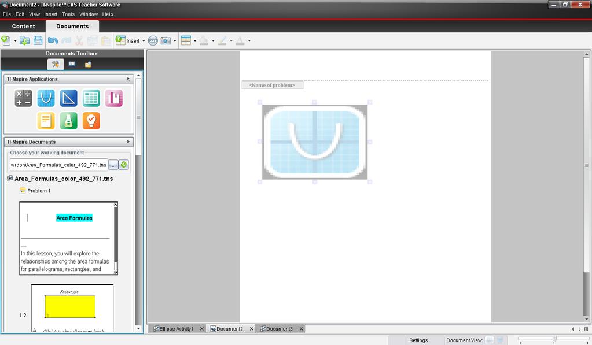The height and width of the screenshot is (345, 592).
Task: Click the Cut scissors icon
Action: pyautogui.click(x=79, y=40)
